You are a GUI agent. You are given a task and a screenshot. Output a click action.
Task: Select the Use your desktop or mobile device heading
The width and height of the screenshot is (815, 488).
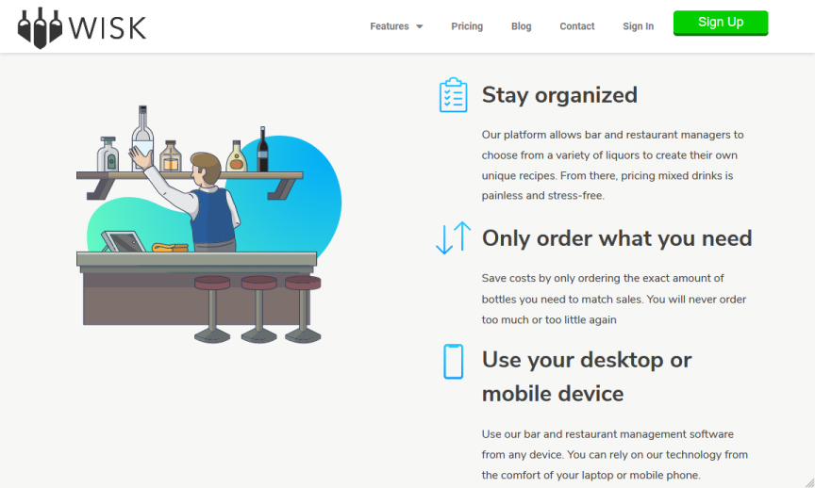click(587, 377)
